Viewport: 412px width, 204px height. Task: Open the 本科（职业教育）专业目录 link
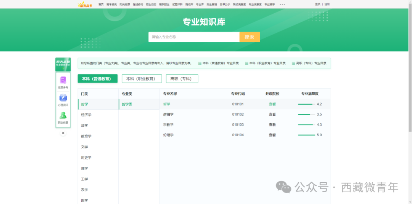pos(266,63)
